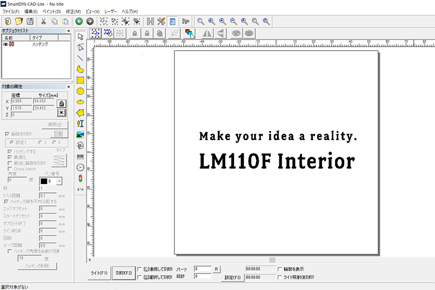The height and width of the screenshot is (290, 435).
Task: Select the Rectangle drawing tool
Action: tap(80, 80)
